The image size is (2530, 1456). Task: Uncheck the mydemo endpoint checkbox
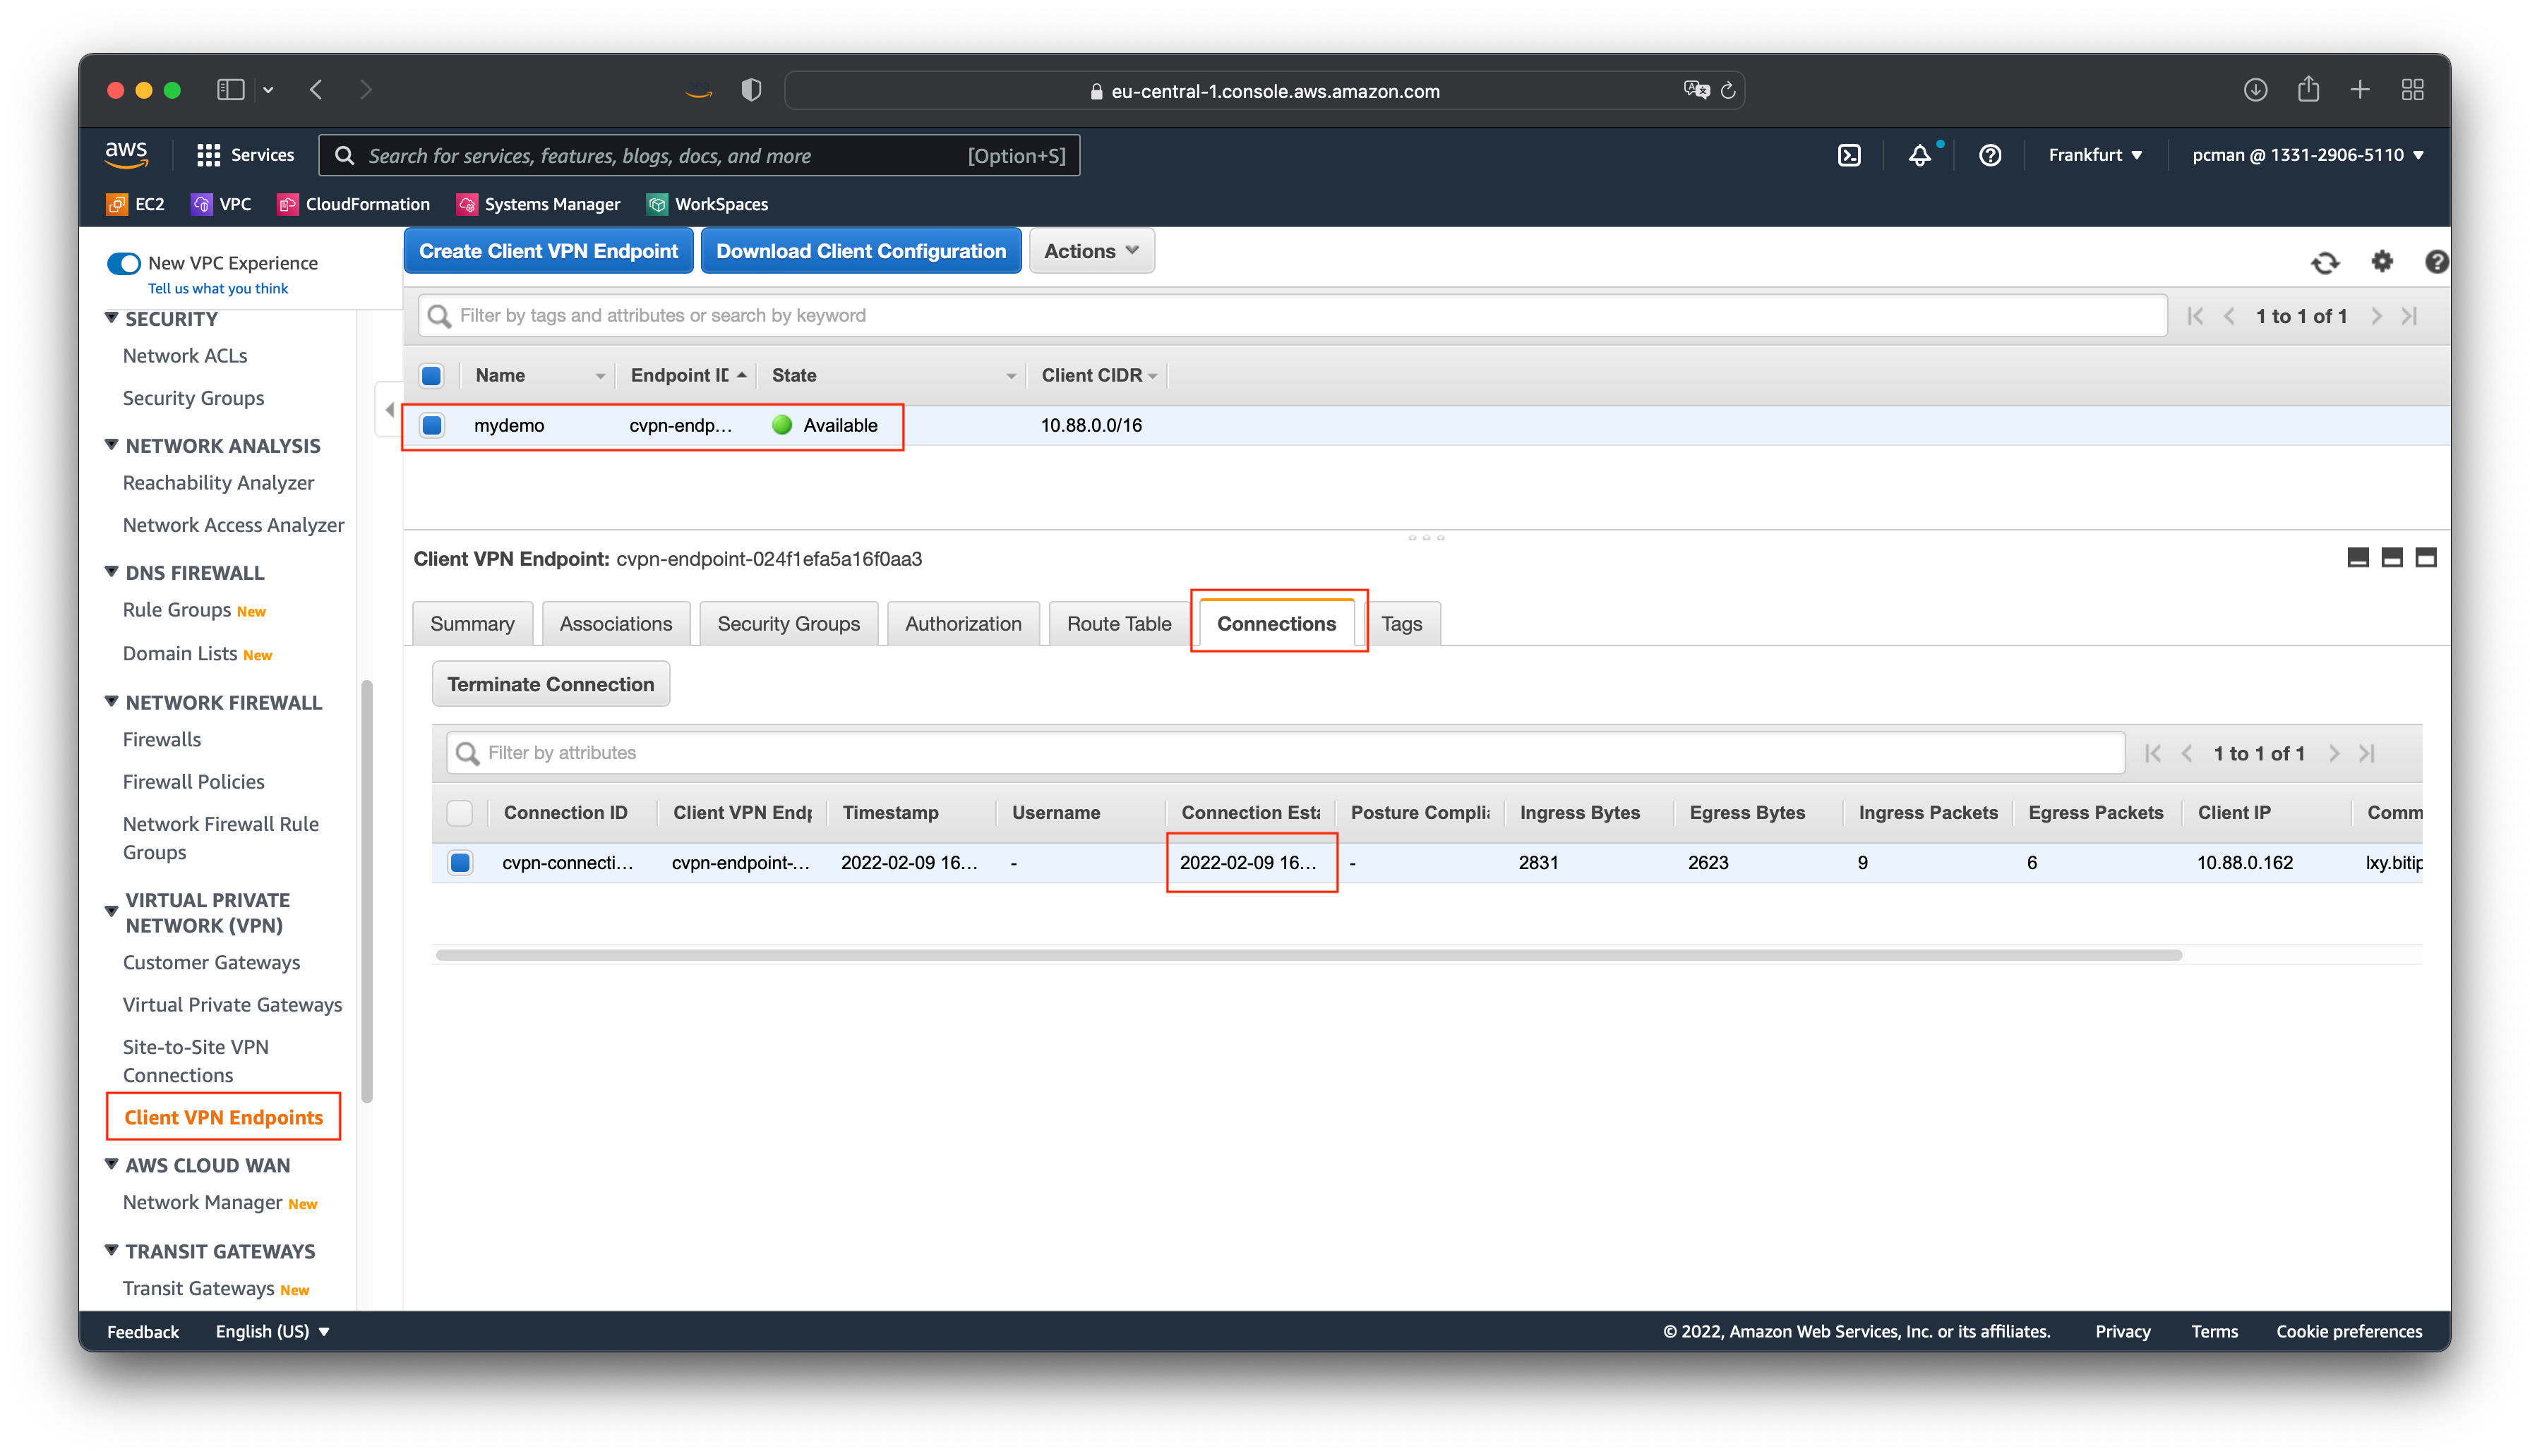click(x=431, y=425)
